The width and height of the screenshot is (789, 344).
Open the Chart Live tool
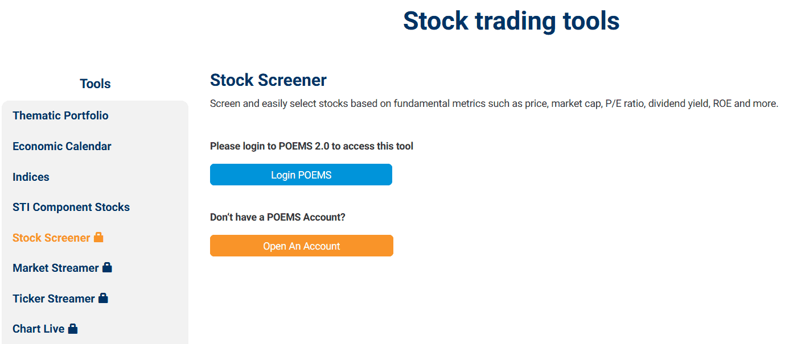click(x=37, y=328)
